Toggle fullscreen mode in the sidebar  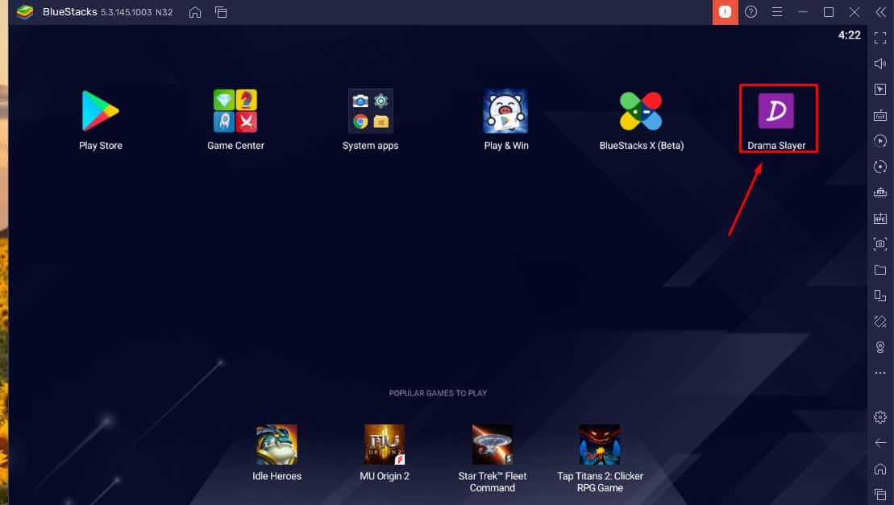point(880,38)
